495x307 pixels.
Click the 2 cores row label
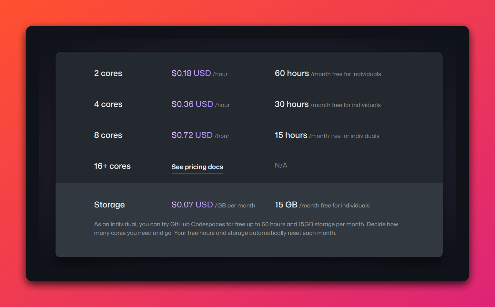tap(108, 73)
